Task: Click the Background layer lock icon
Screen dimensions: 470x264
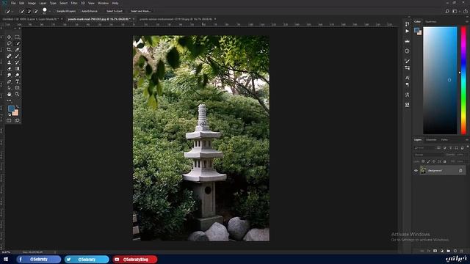Action: pyautogui.click(x=460, y=171)
